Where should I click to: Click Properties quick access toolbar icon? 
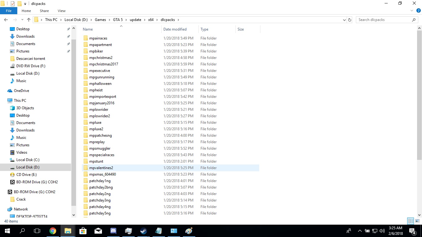[x=13, y=4]
